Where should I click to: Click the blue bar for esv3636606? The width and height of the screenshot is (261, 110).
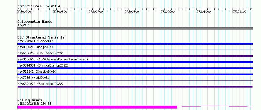[x=135, y=62]
